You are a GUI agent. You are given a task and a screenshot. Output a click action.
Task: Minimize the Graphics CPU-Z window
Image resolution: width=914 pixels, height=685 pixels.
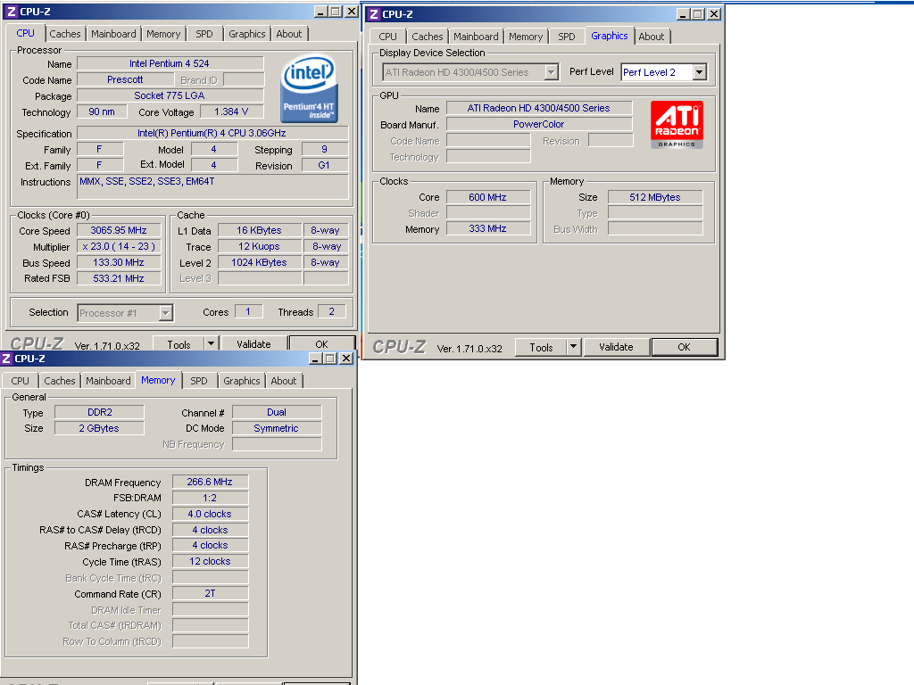[683, 14]
